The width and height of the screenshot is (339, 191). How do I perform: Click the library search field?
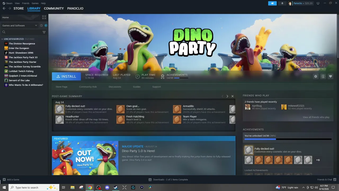click(22, 32)
